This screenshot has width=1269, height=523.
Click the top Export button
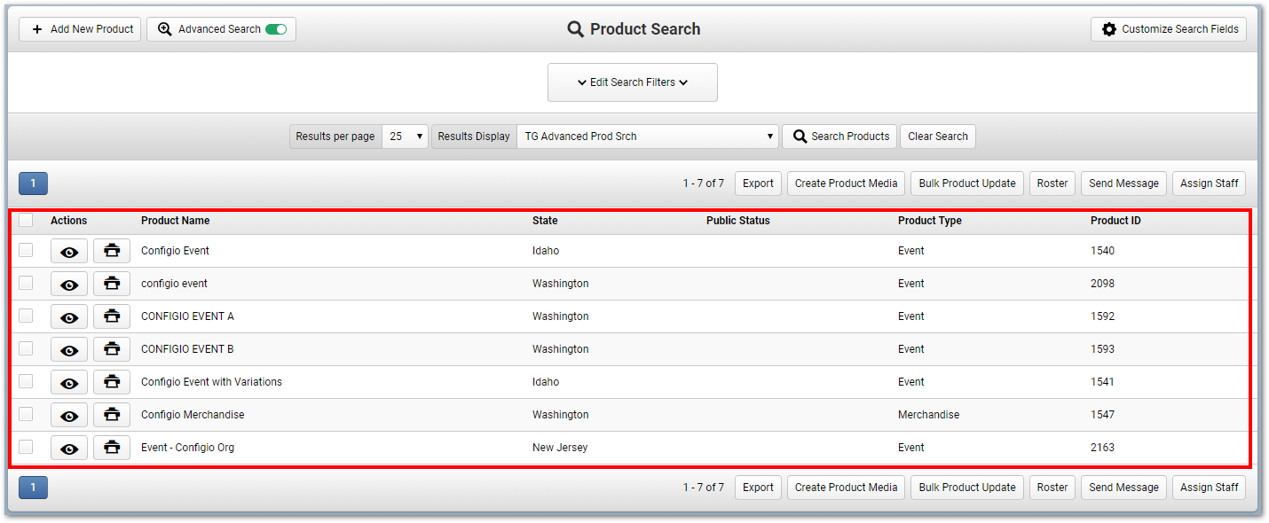758,183
